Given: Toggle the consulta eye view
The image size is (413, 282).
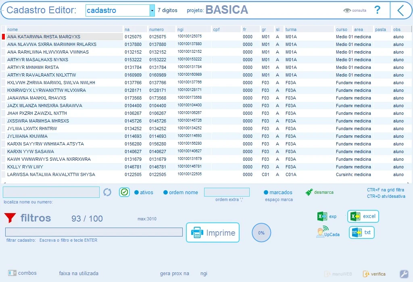Looking at the screenshot, I should pyautogui.click(x=347, y=10).
